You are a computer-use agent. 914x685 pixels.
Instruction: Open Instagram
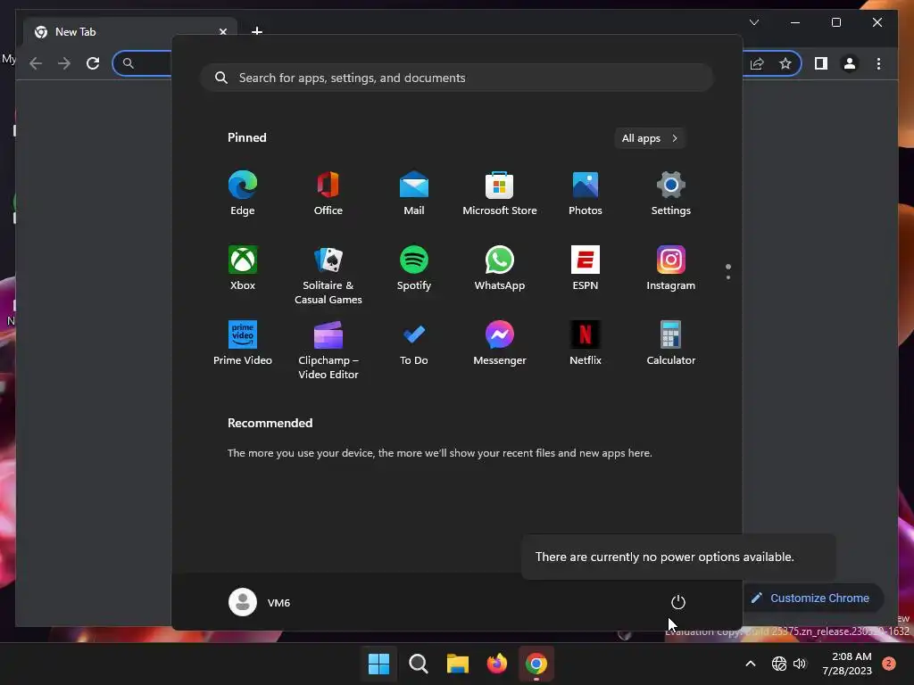pos(671,268)
